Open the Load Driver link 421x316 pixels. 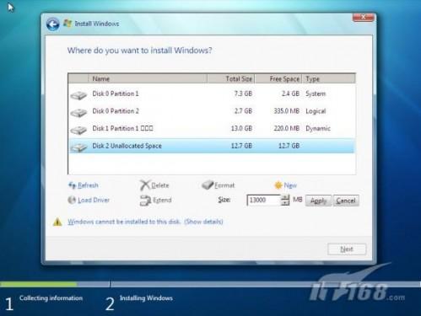coord(94,200)
